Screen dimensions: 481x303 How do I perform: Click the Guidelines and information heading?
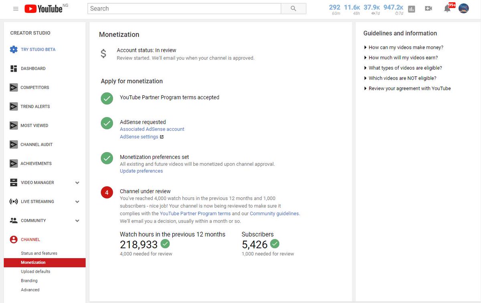coord(400,33)
